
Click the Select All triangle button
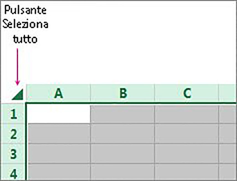[18, 95]
